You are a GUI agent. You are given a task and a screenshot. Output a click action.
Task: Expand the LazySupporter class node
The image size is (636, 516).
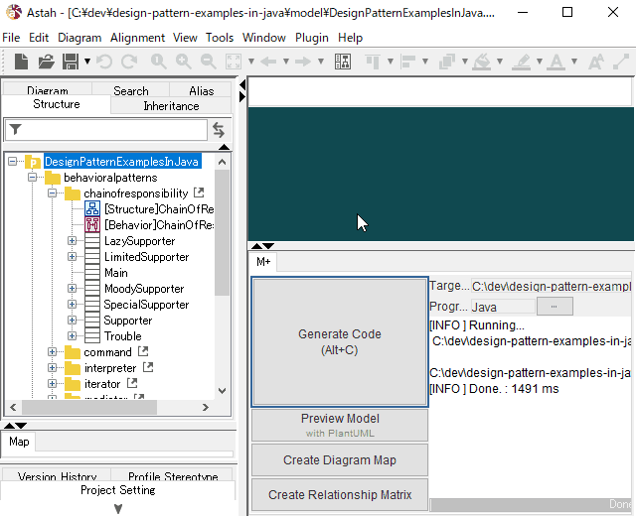(73, 241)
